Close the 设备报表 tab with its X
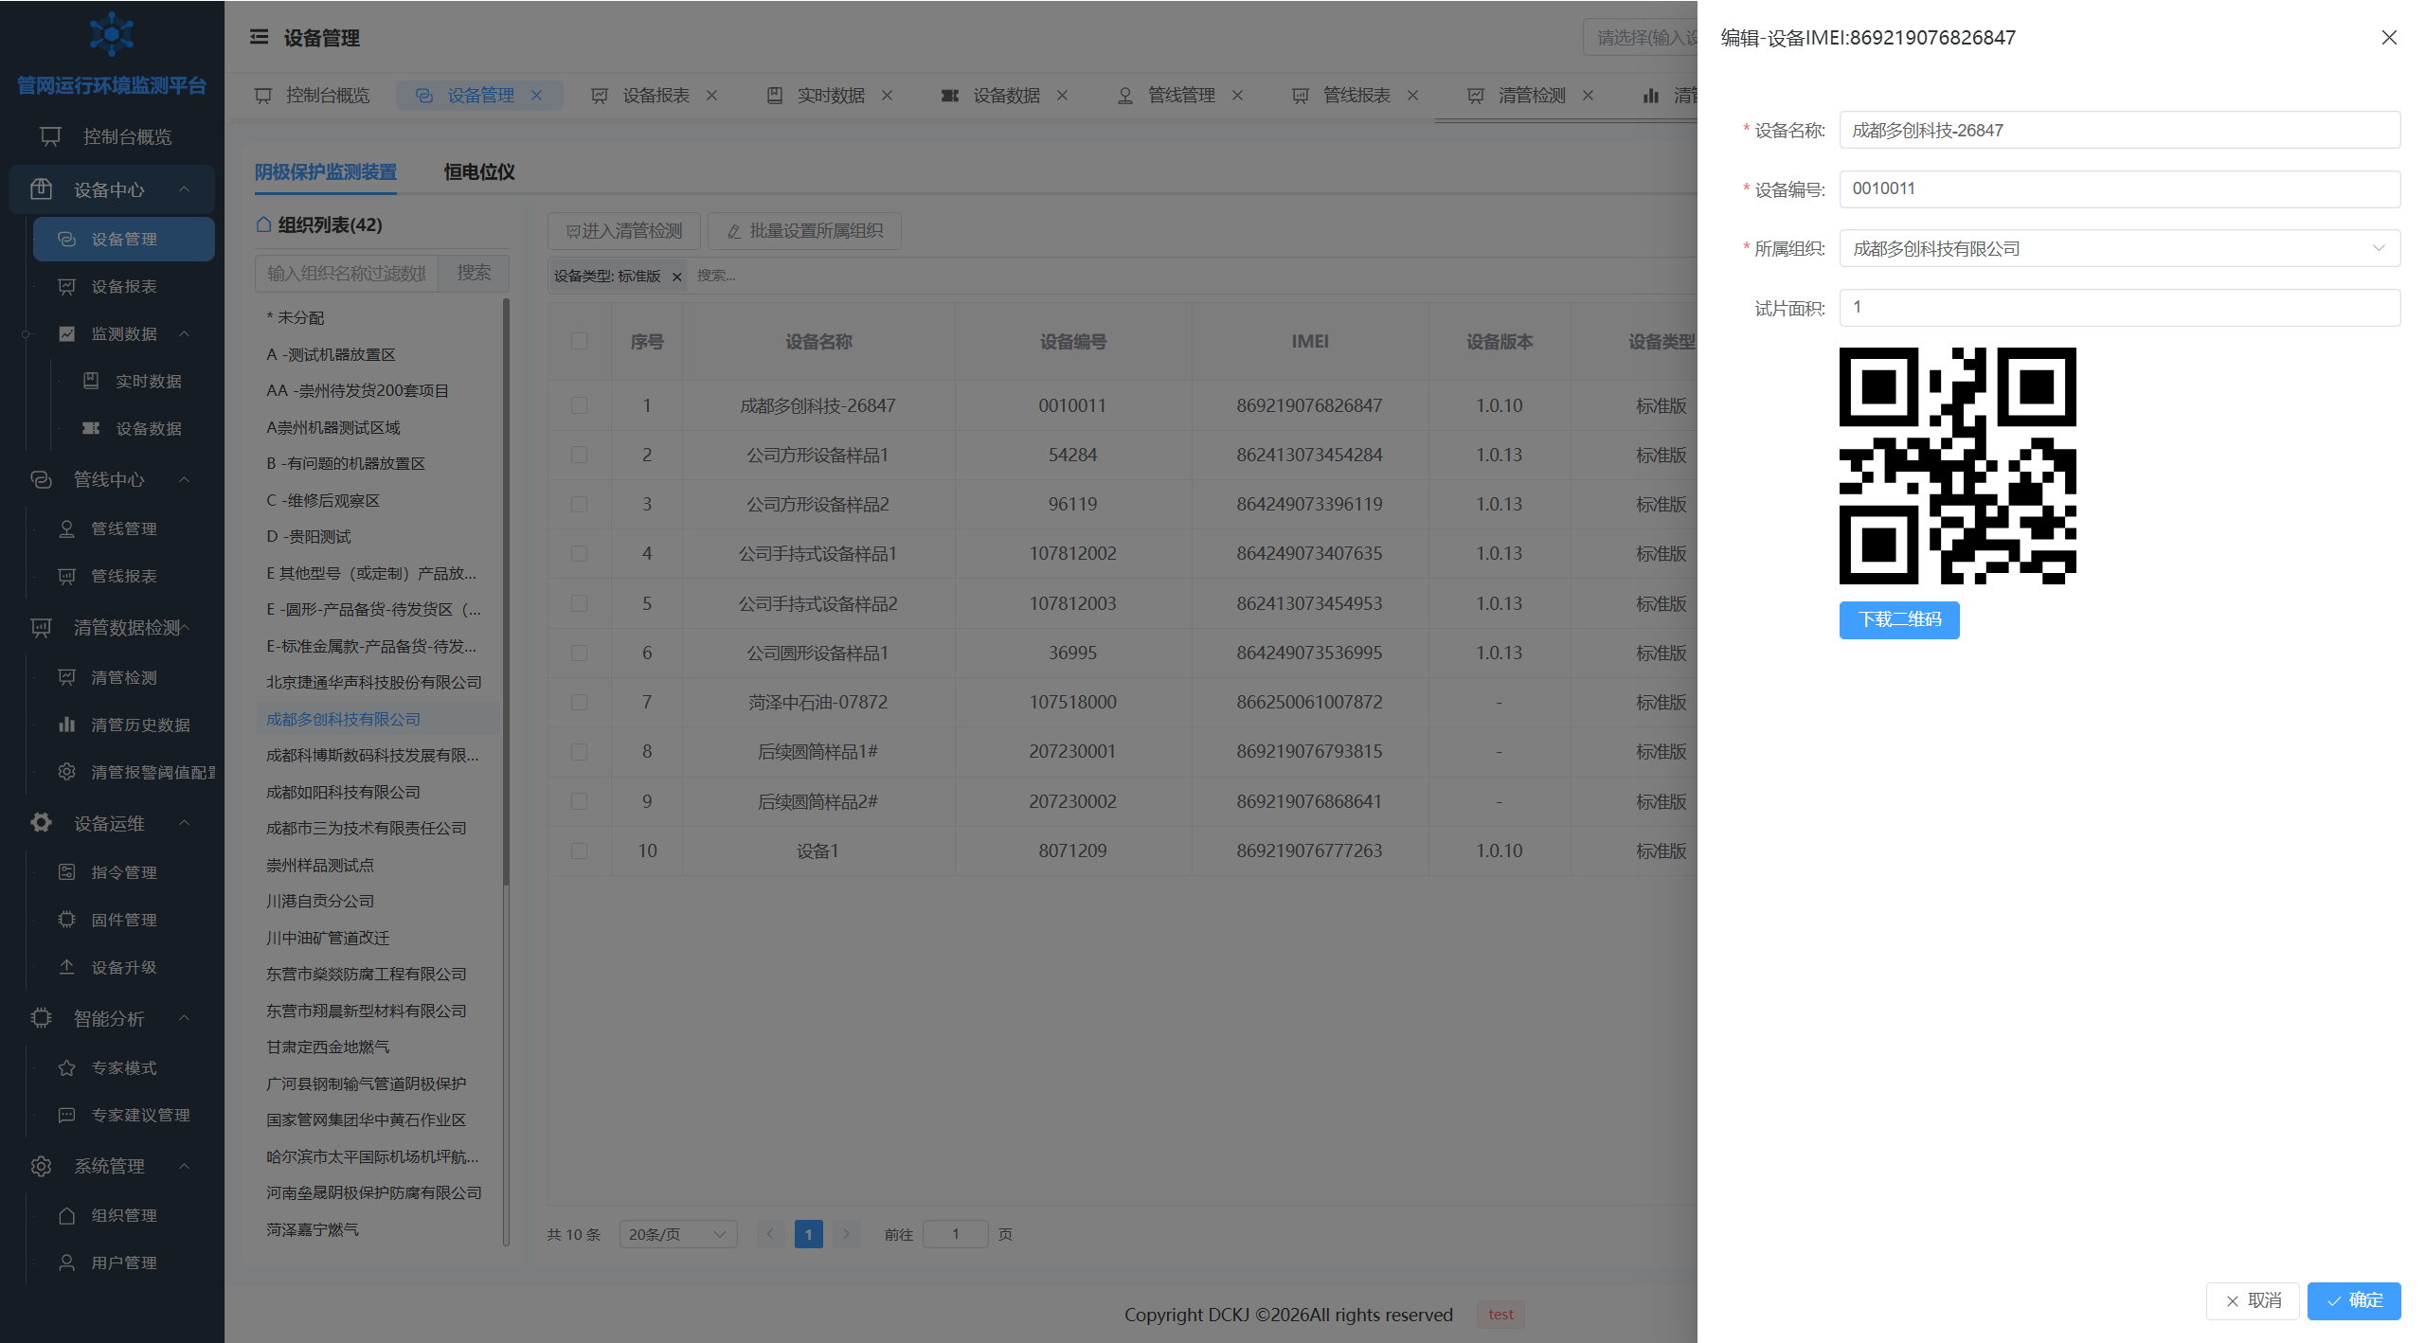Viewport: 2425px width, 1343px height. (x=712, y=96)
